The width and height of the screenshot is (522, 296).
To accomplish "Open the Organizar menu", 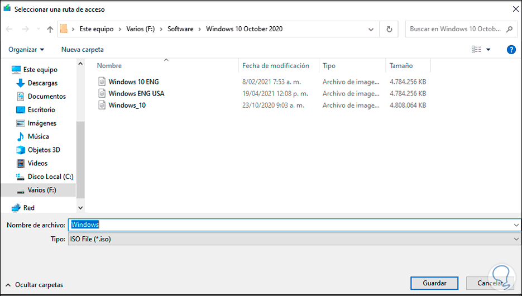I will [26, 50].
